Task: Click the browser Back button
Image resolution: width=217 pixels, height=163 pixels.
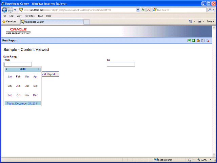Action: click(x=4, y=10)
